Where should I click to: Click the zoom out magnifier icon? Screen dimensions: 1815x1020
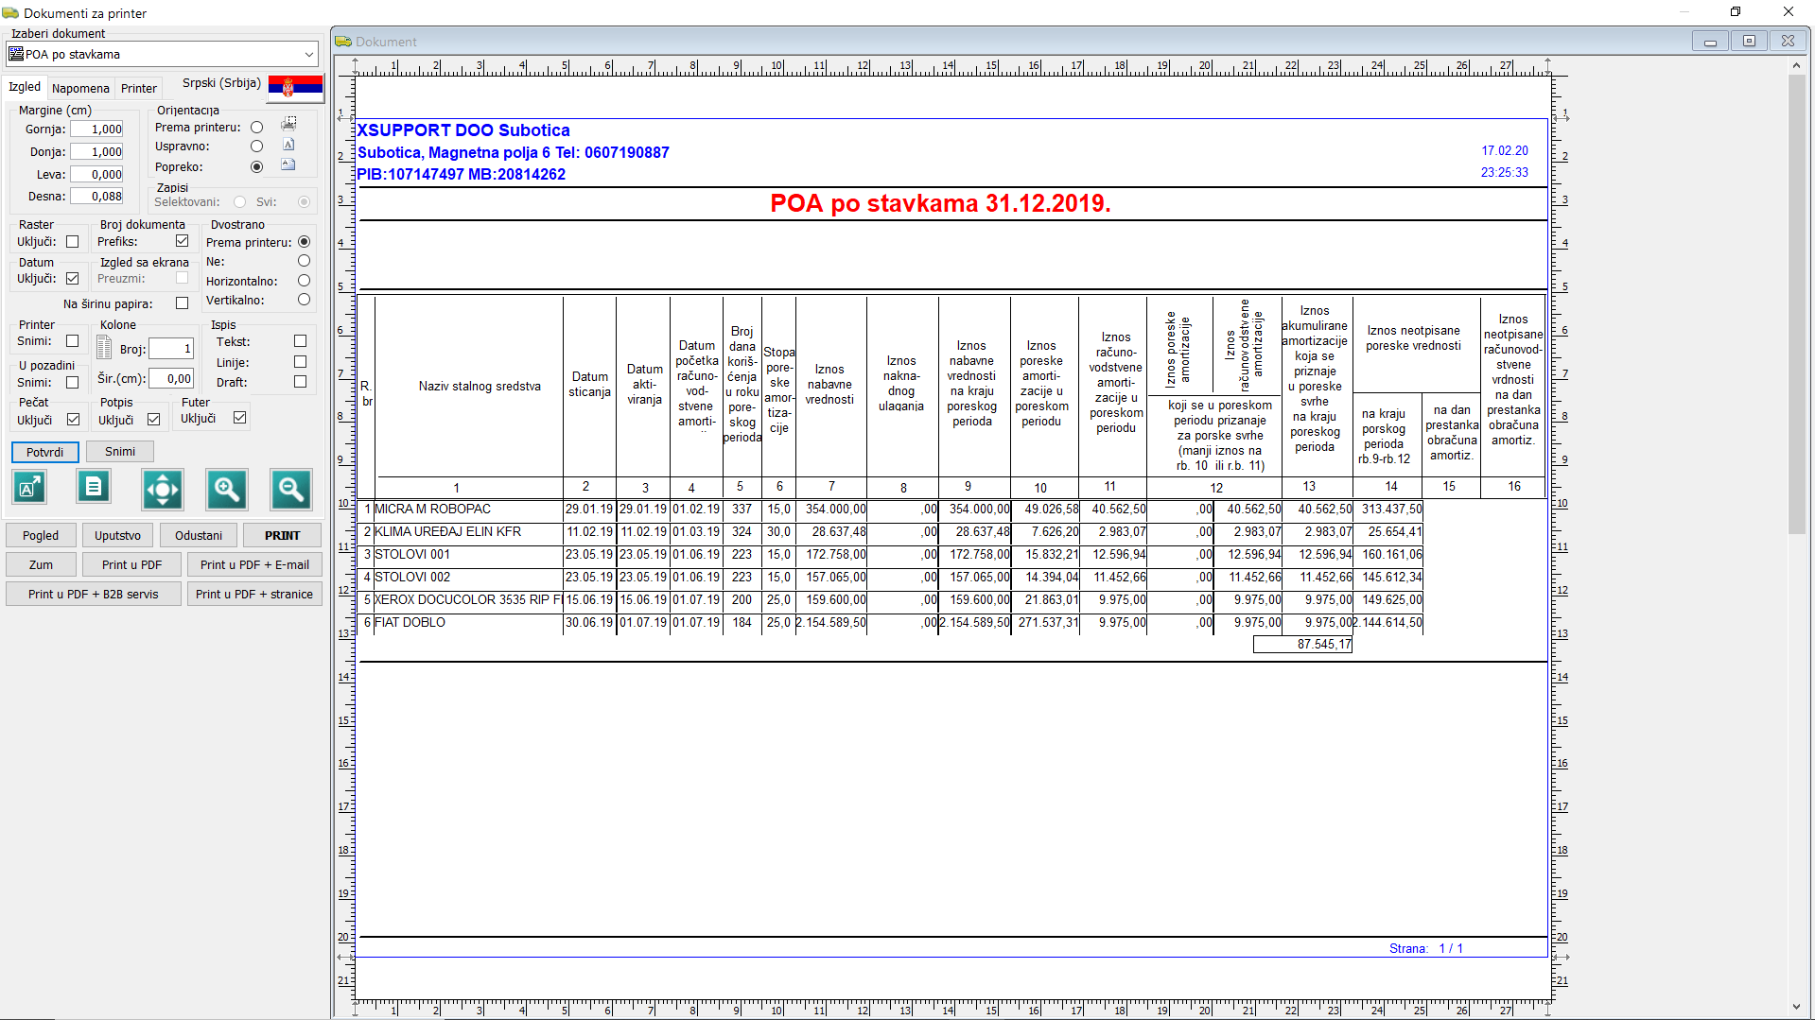290,489
